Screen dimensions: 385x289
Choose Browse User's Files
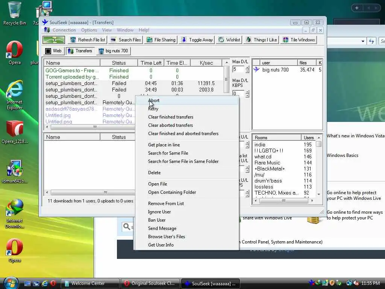pos(187,237)
